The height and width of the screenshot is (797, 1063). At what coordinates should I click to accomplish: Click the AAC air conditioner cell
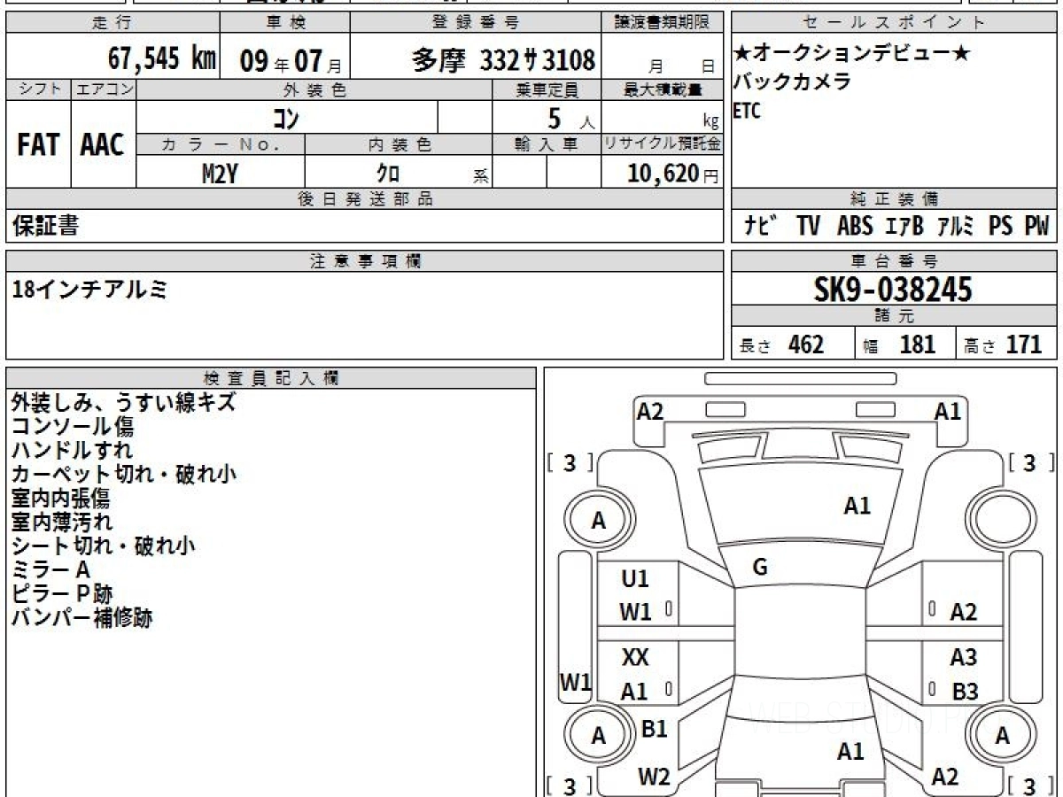coord(103,145)
